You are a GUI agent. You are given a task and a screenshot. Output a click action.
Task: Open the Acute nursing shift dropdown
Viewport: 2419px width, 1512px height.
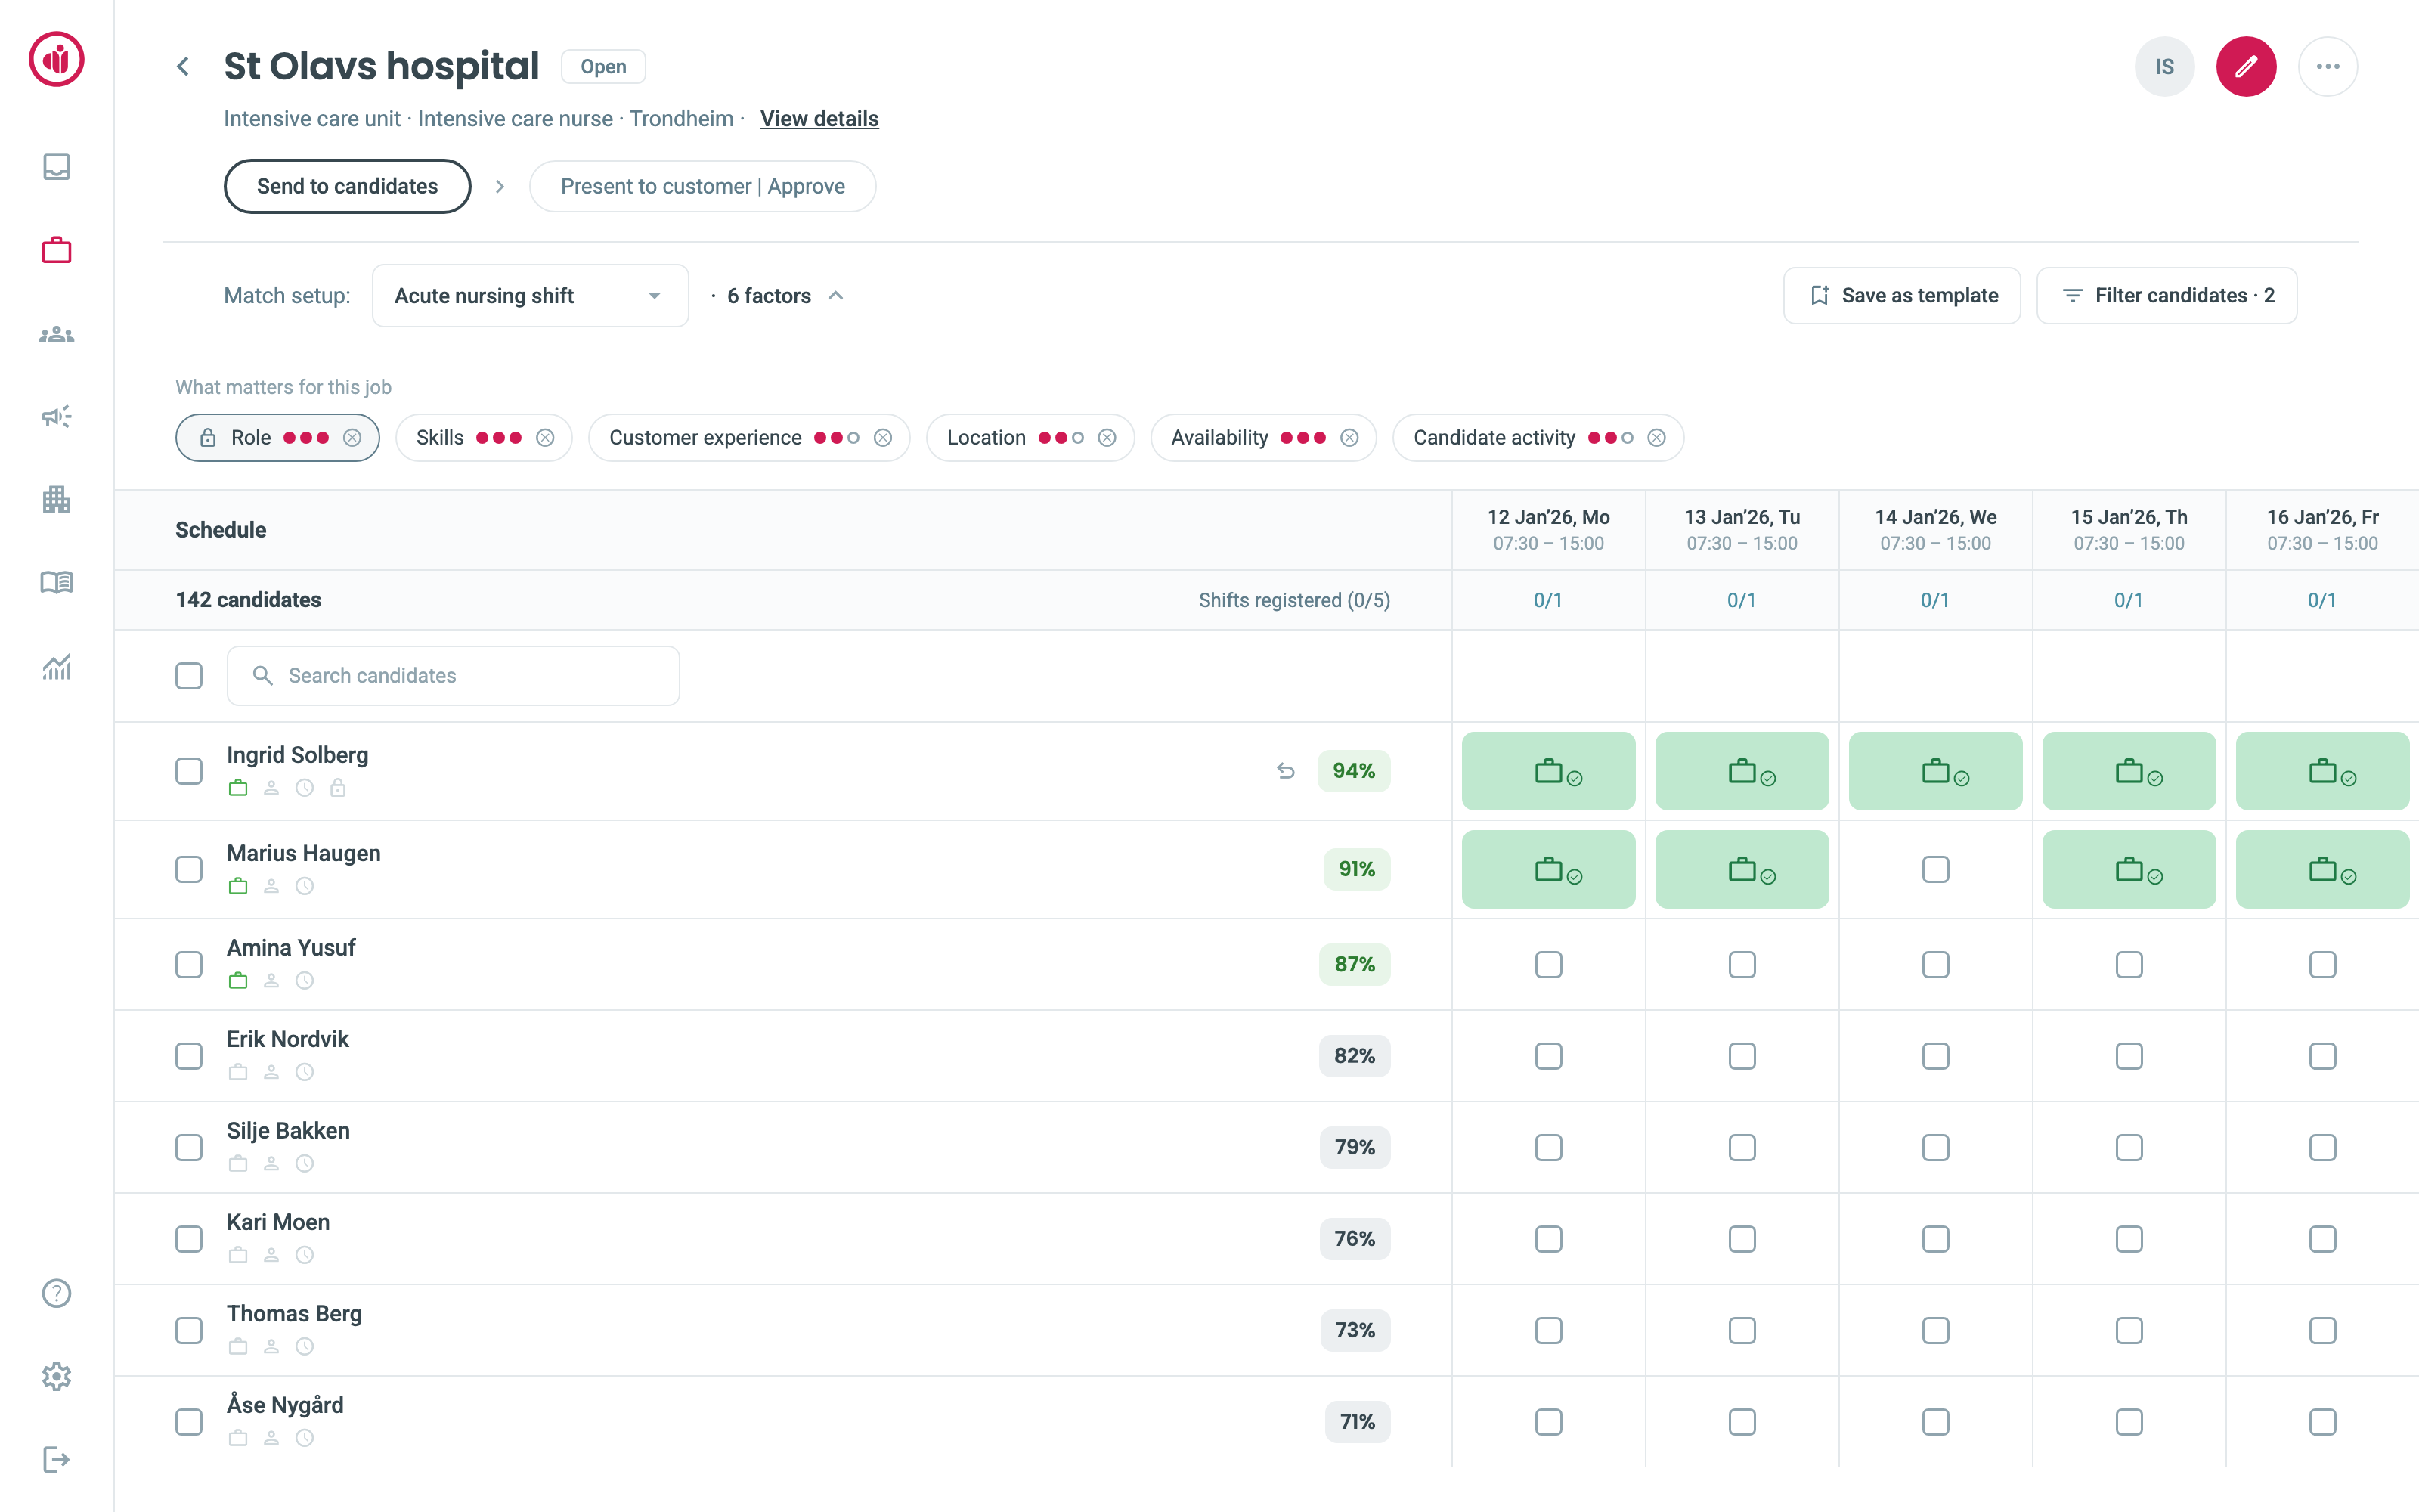[530, 296]
